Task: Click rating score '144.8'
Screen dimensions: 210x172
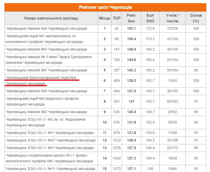Action: click(x=131, y=60)
